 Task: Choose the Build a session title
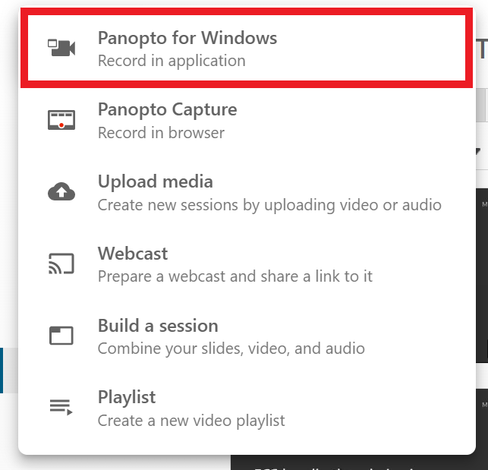[158, 326]
